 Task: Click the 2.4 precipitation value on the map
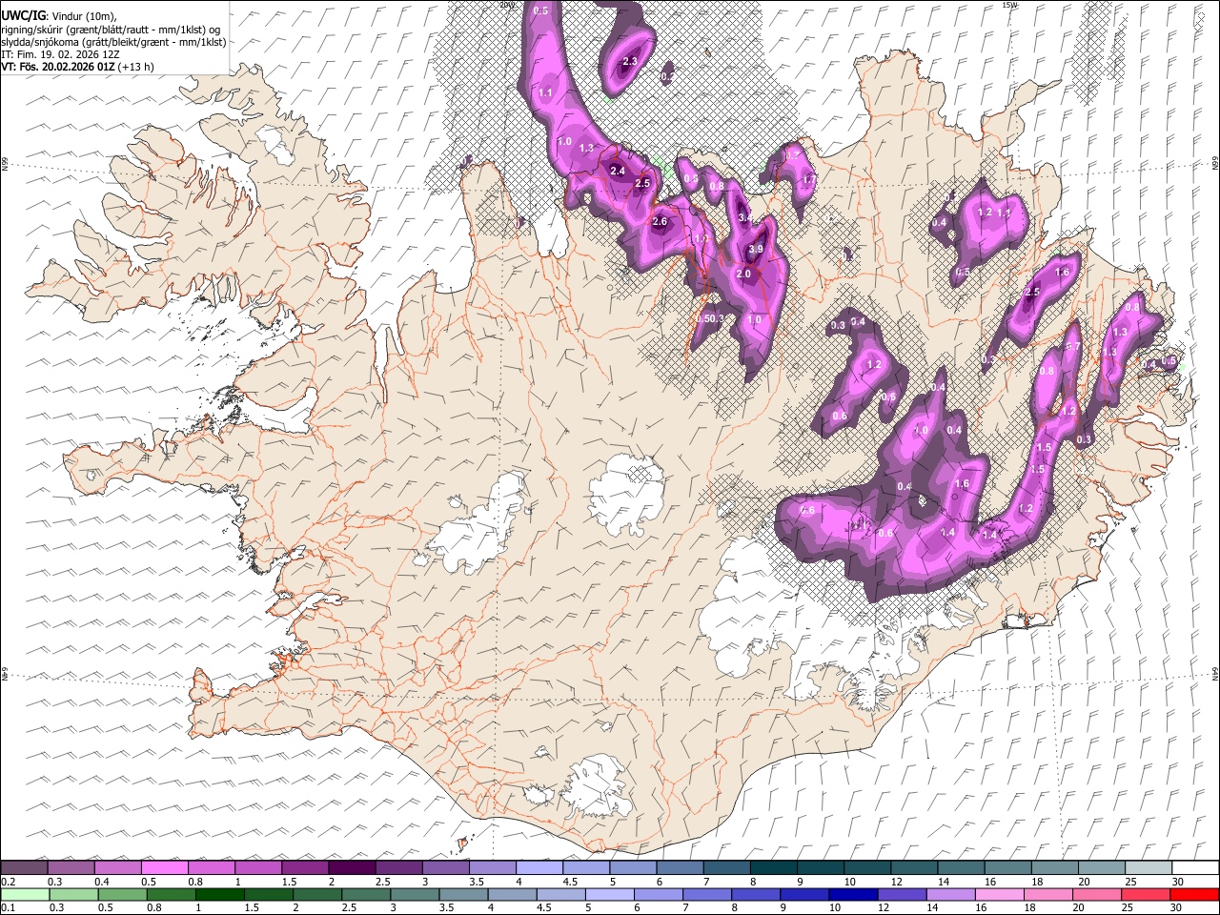[x=617, y=172]
